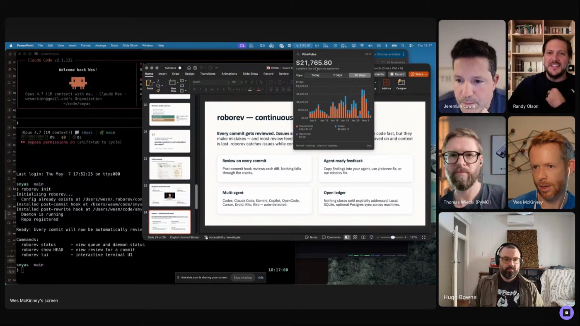Click the Bluetooth icon in menu bar

click(x=386, y=46)
